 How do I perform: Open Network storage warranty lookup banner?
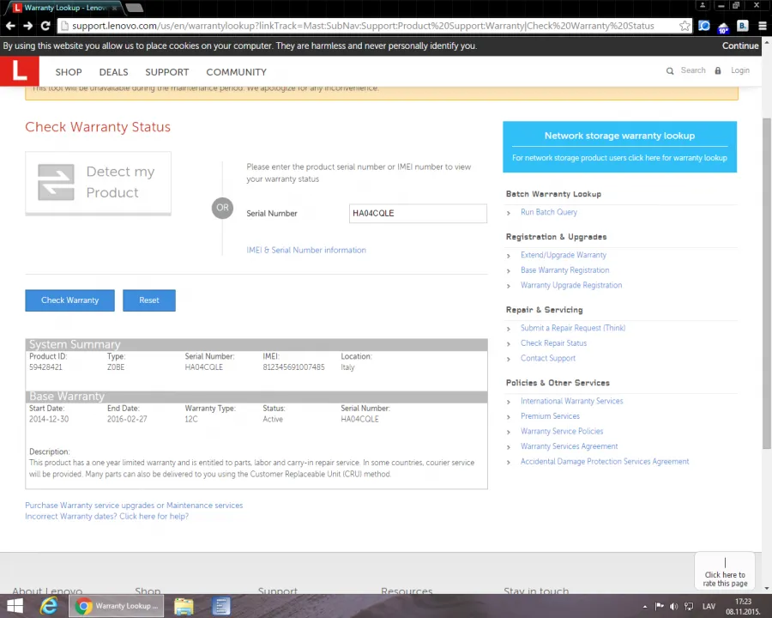(619, 147)
